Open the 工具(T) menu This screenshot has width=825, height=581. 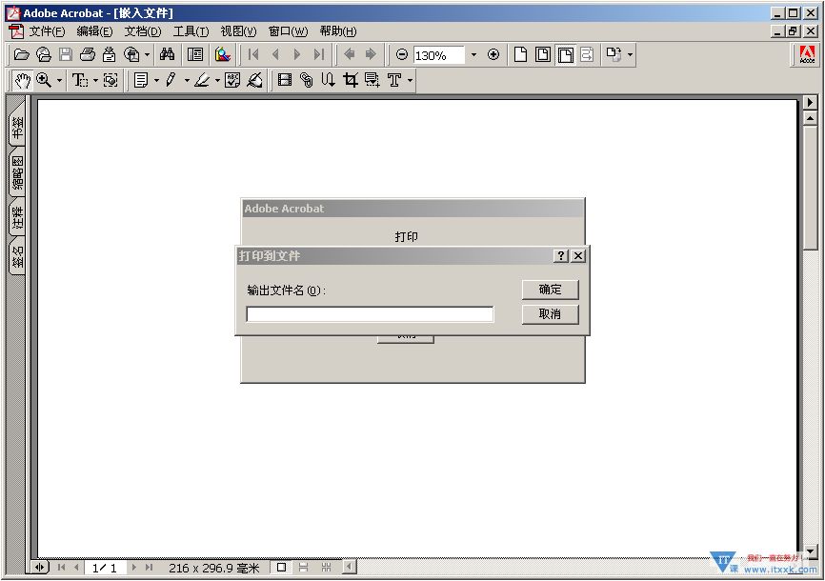coord(191,31)
